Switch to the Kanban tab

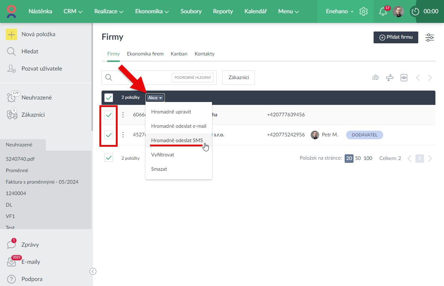[x=179, y=54]
